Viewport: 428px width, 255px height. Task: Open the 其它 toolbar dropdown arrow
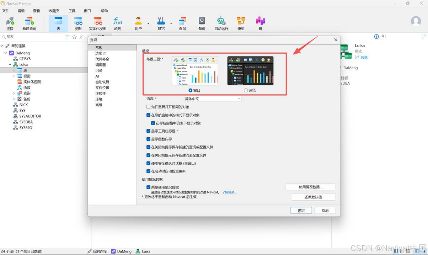click(171, 23)
